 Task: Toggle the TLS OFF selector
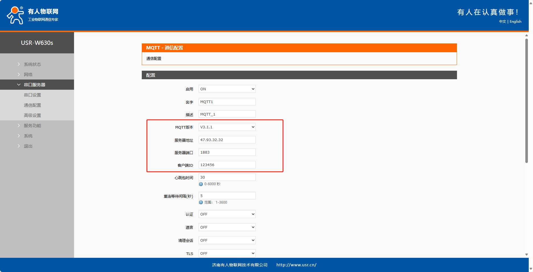(227, 253)
